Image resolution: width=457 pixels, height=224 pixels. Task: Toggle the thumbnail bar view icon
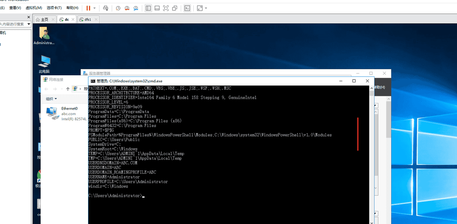tap(157, 8)
